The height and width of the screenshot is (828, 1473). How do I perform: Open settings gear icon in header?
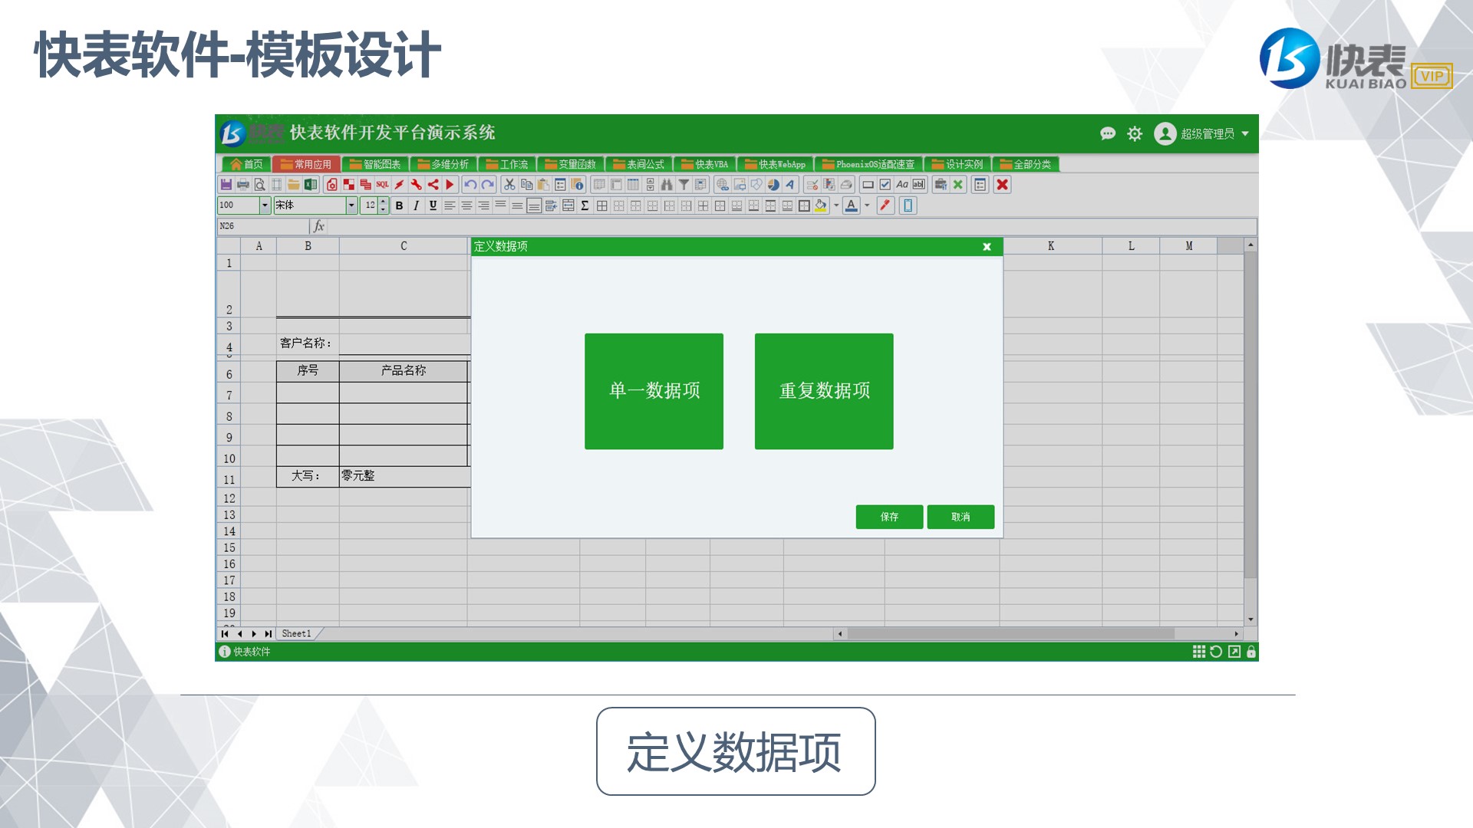tap(1135, 133)
